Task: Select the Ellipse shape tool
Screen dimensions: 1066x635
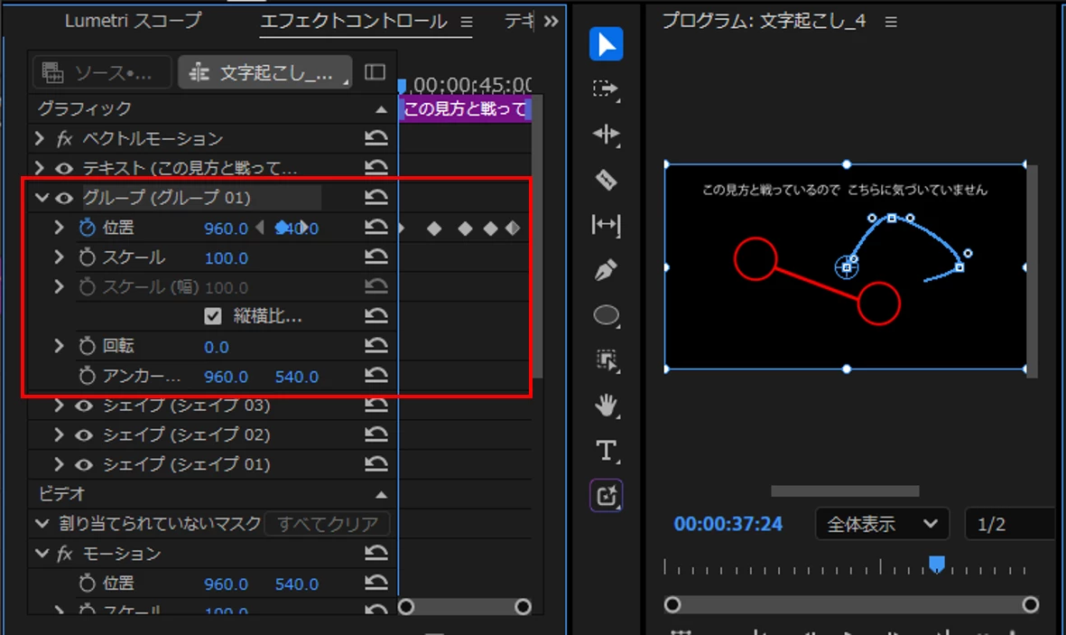Action: 606,316
